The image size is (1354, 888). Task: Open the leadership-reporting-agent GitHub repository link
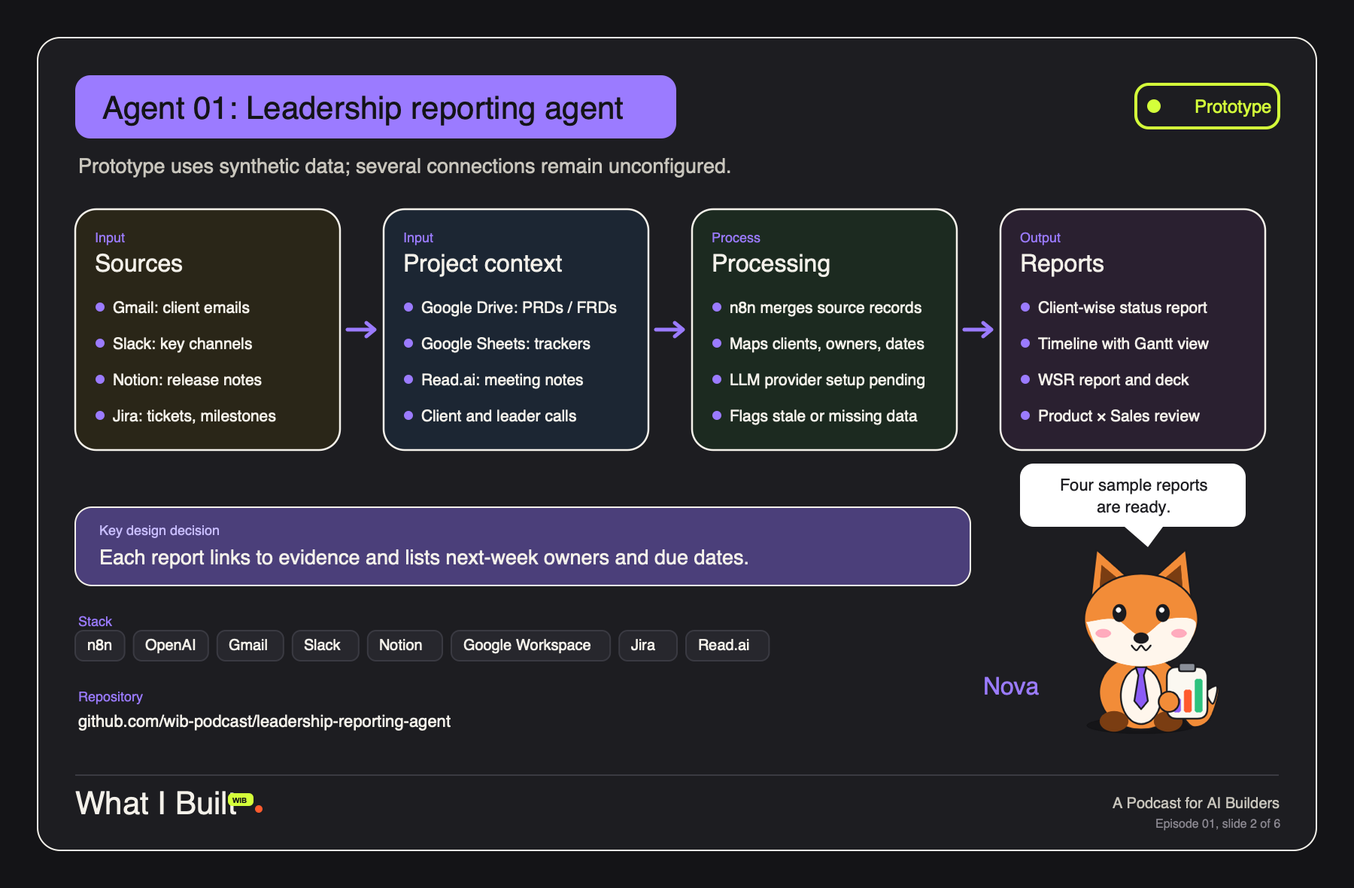264,721
